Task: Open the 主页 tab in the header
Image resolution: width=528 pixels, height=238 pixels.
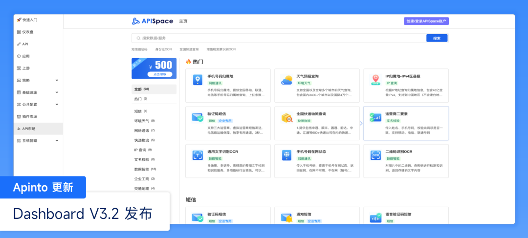Action: [183, 21]
